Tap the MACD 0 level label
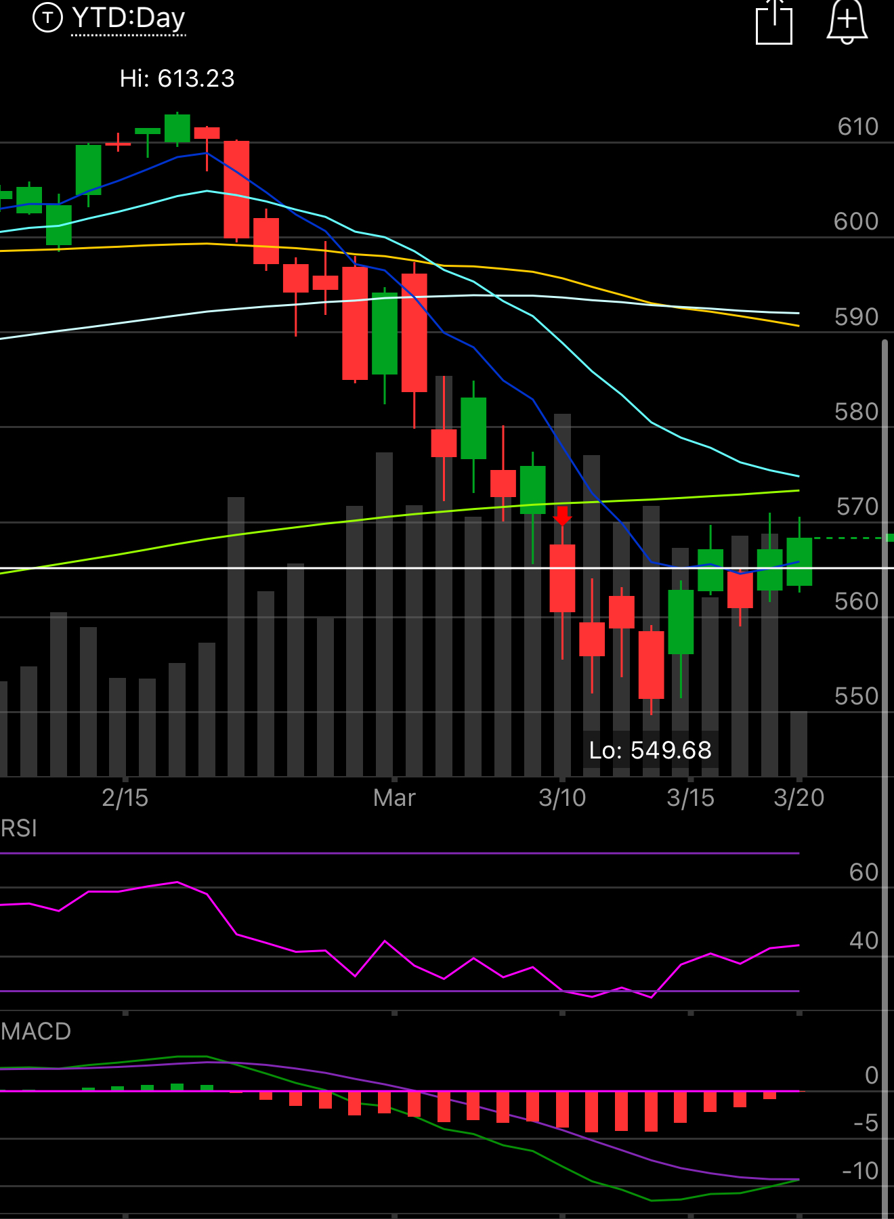 tap(872, 1075)
